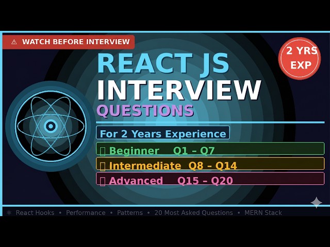
Task: Click the icon box before Beginner
Action: (x=103, y=151)
